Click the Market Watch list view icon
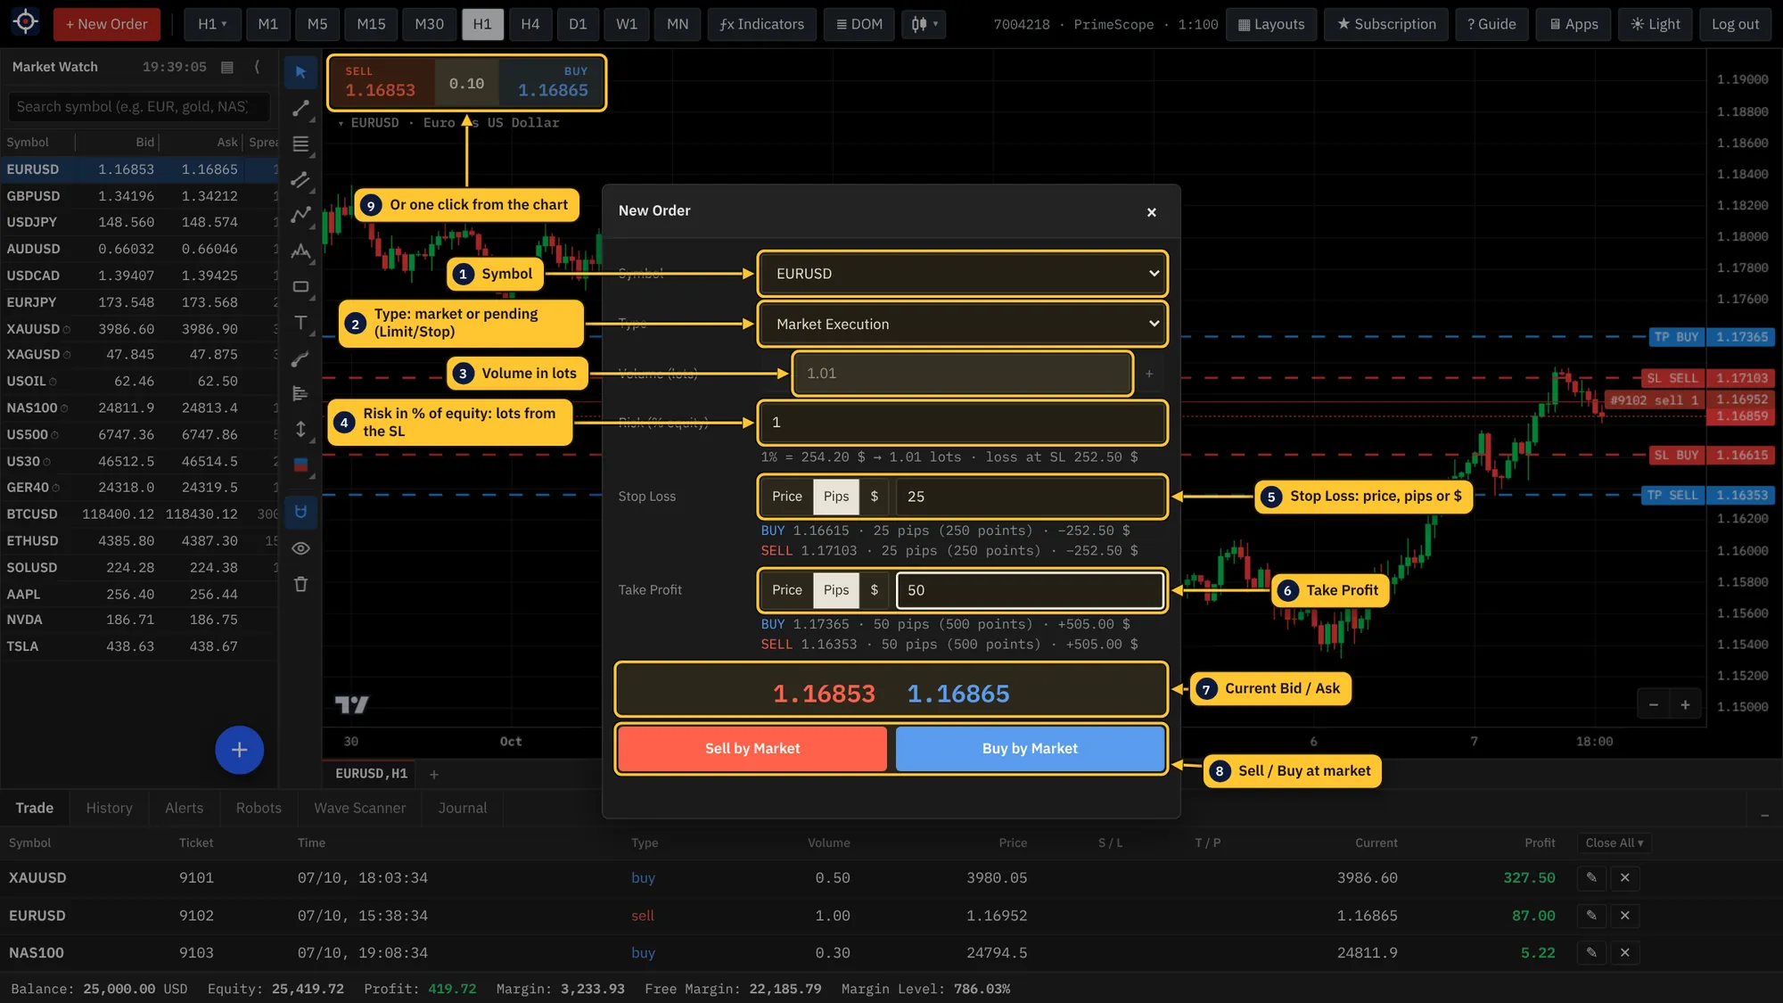Image resolution: width=1783 pixels, height=1003 pixels. (x=227, y=67)
